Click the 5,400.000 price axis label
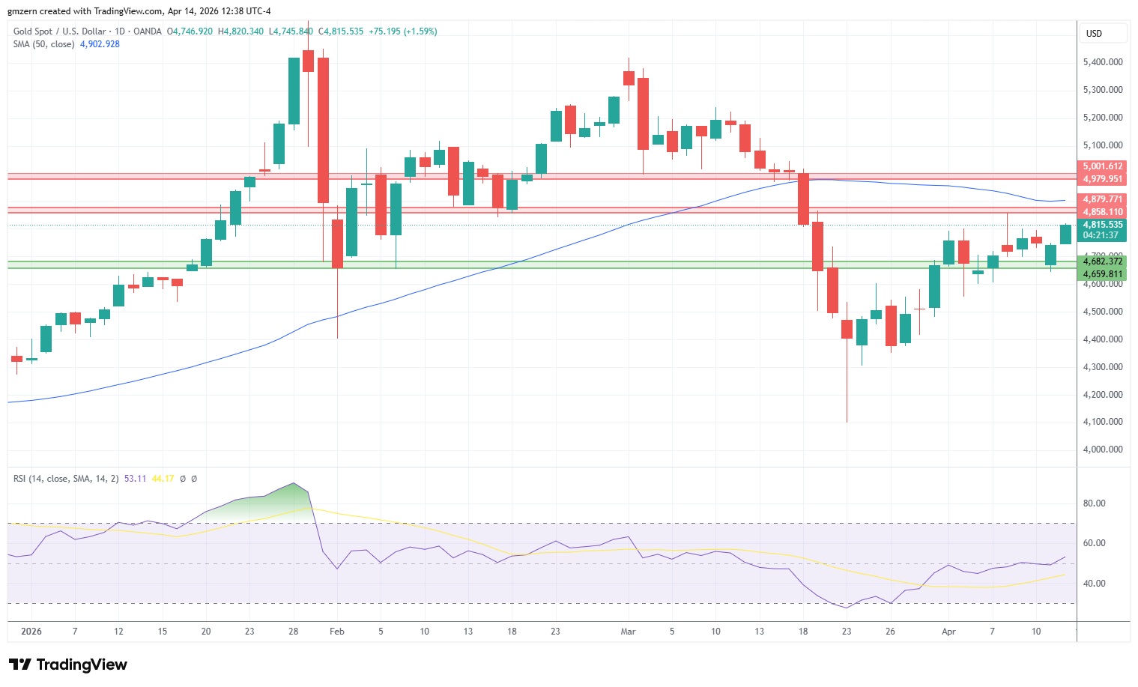 (1103, 62)
